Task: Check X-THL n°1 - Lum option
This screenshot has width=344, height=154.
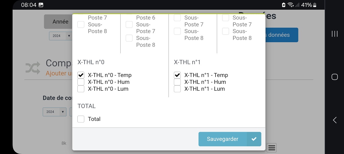Action: pos(177,89)
